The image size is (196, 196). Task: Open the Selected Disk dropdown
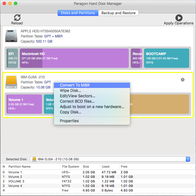point(110,159)
